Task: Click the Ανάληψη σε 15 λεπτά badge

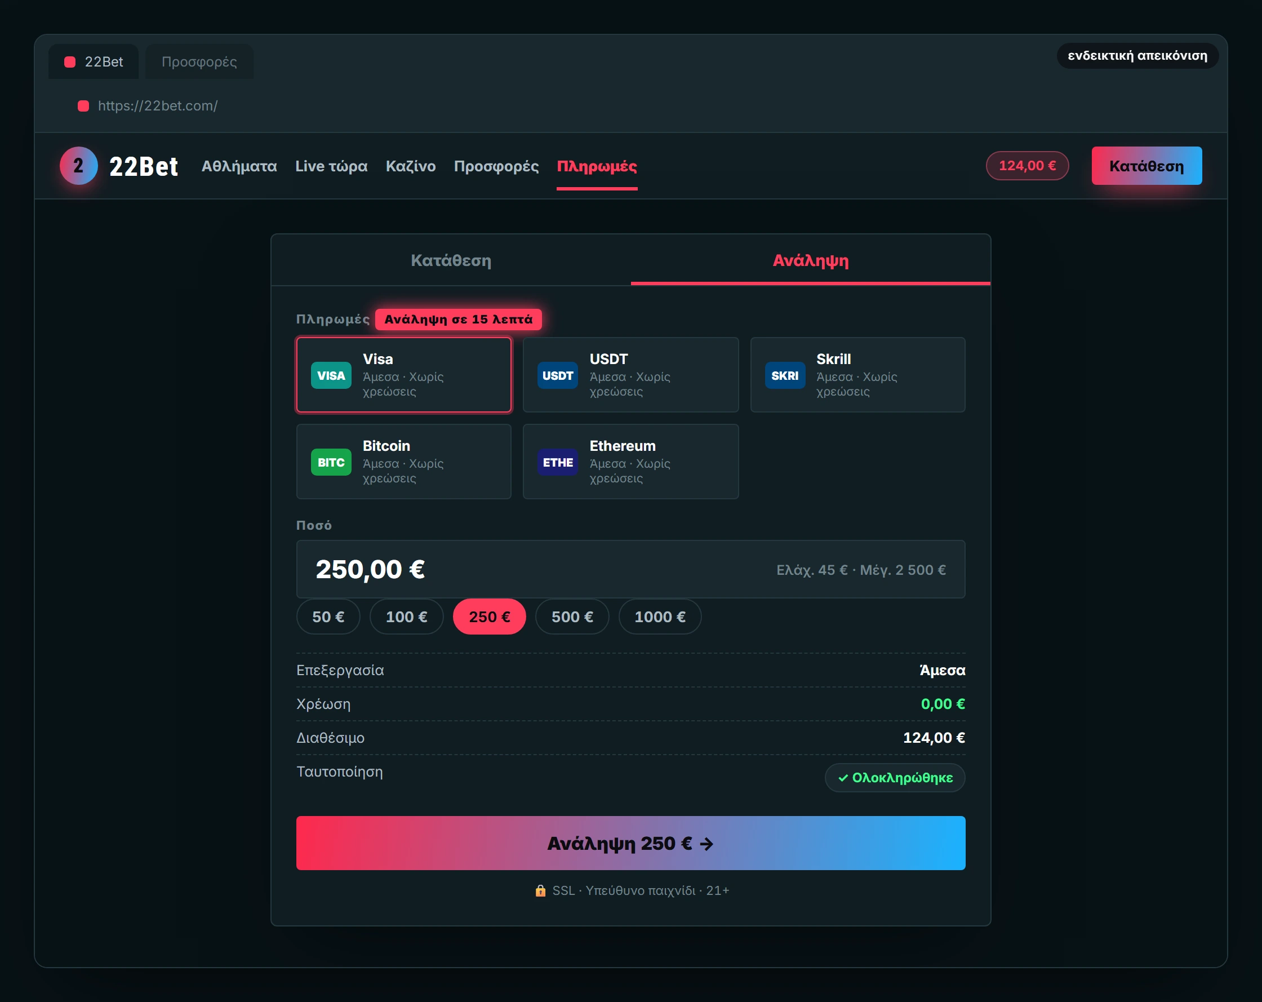Action: [x=459, y=319]
